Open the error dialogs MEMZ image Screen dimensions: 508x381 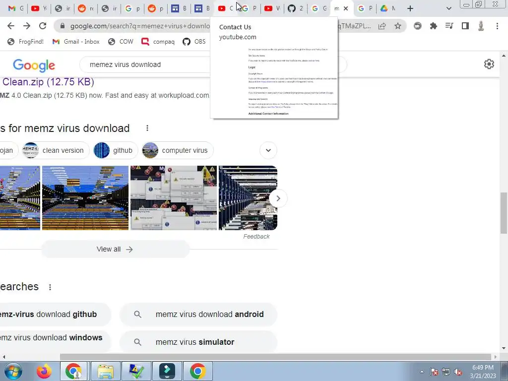pyautogui.click(x=173, y=198)
